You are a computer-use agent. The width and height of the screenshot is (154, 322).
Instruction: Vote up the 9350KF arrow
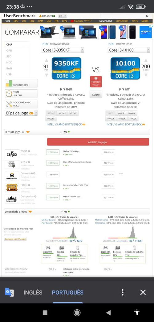tap(47, 60)
